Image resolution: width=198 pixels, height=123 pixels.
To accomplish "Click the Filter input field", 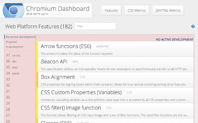I will 95,26.
